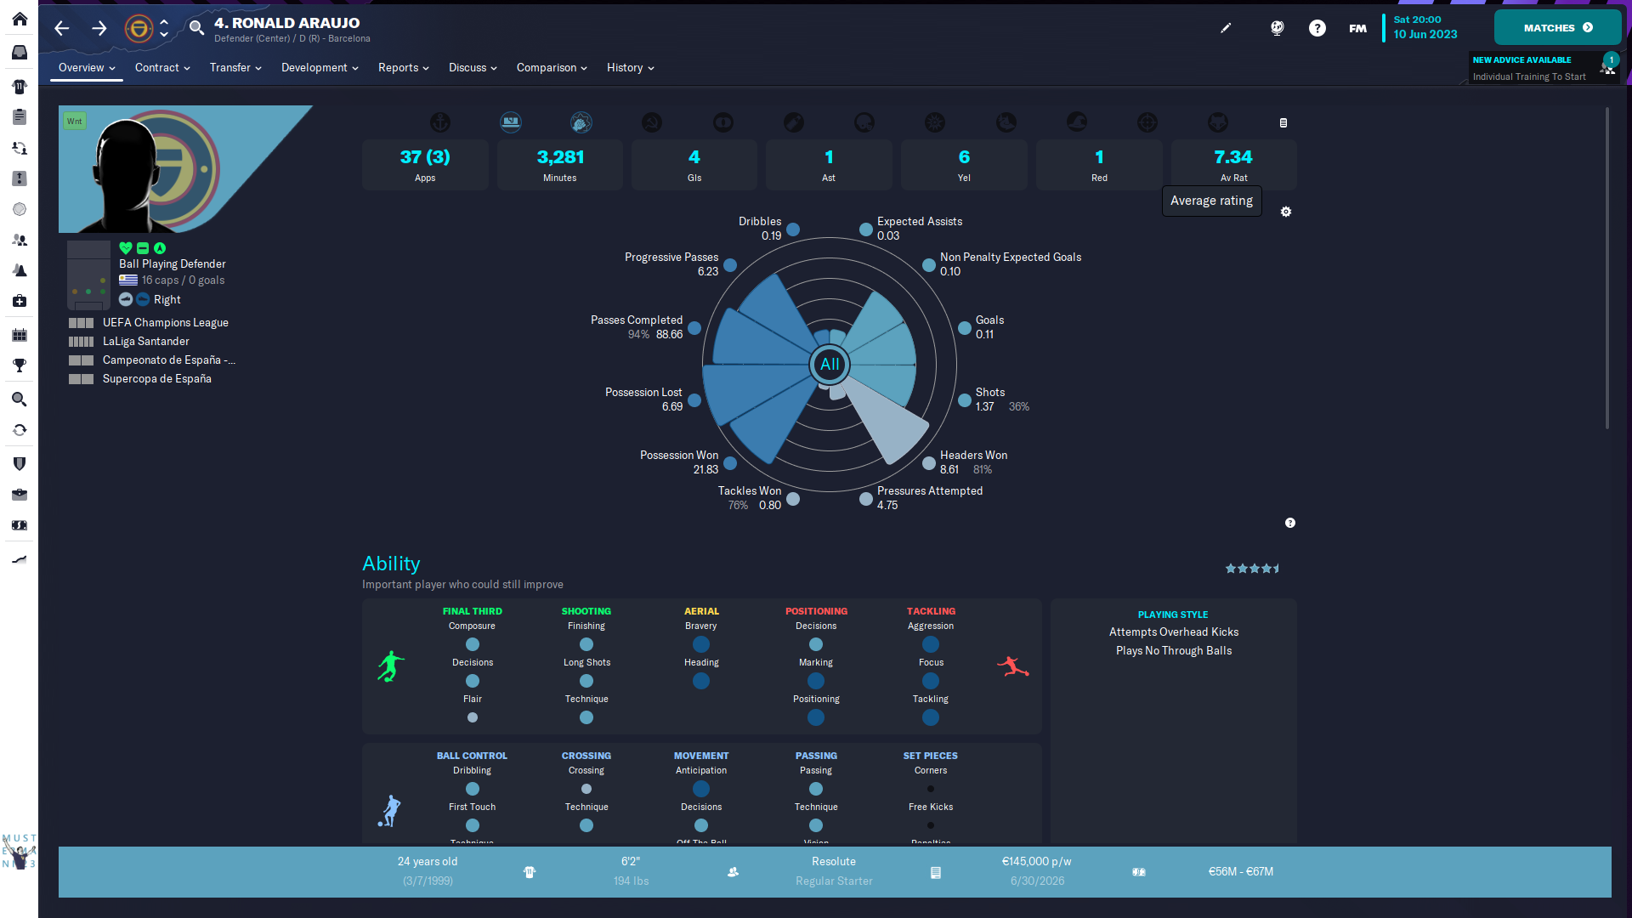The height and width of the screenshot is (918, 1632).
Task: Expand the Development dropdown menu
Action: pos(320,68)
